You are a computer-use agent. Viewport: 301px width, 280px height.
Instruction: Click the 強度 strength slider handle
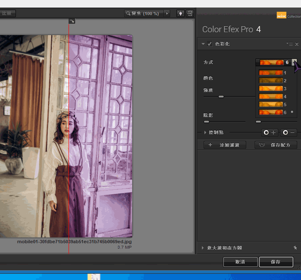(221, 97)
